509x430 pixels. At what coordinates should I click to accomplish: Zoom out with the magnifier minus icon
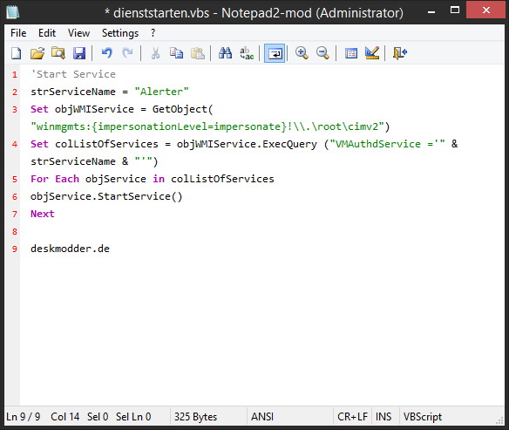[322, 53]
